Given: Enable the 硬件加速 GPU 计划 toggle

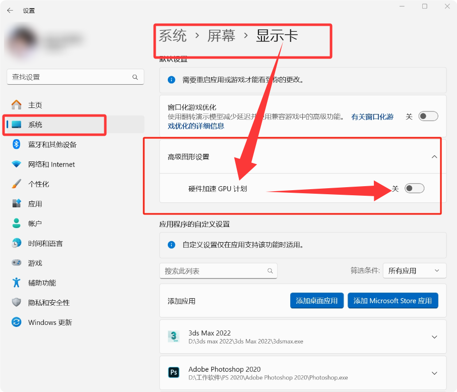Looking at the screenshot, I should point(415,188).
